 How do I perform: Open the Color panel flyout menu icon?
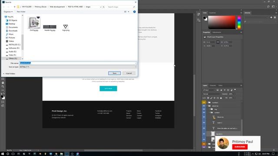[241, 13]
